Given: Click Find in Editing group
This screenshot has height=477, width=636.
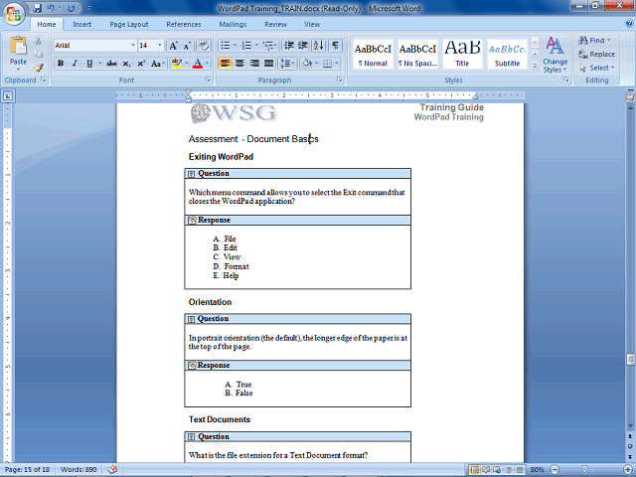Looking at the screenshot, I should [594, 40].
